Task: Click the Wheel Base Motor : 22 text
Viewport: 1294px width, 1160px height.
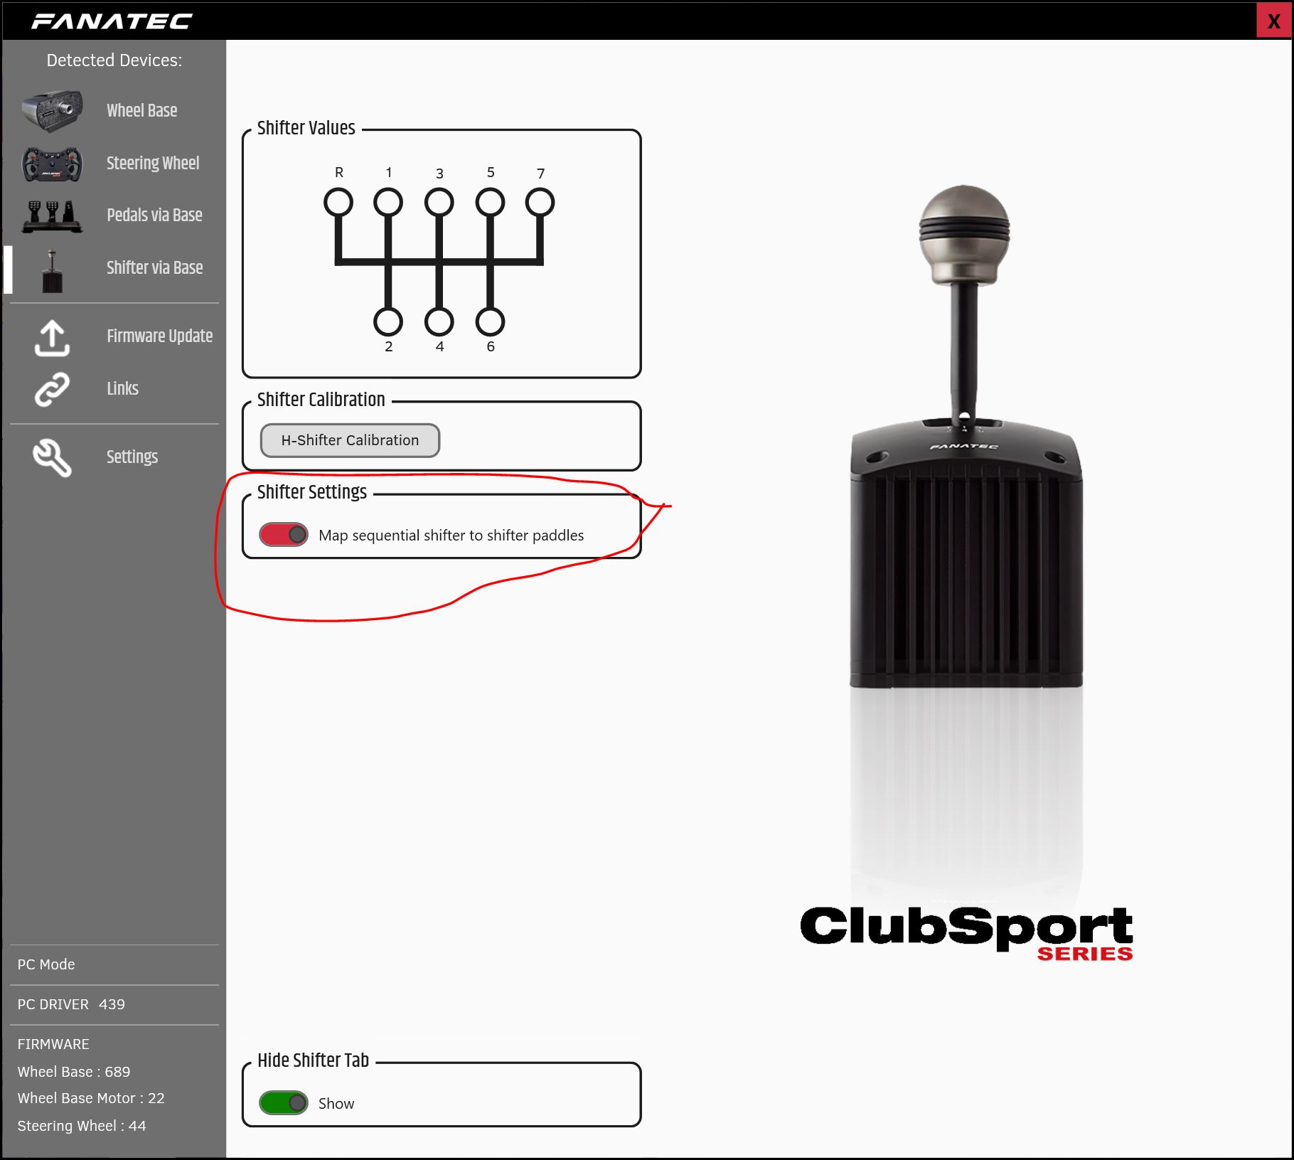Action: tap(91, 1098)
